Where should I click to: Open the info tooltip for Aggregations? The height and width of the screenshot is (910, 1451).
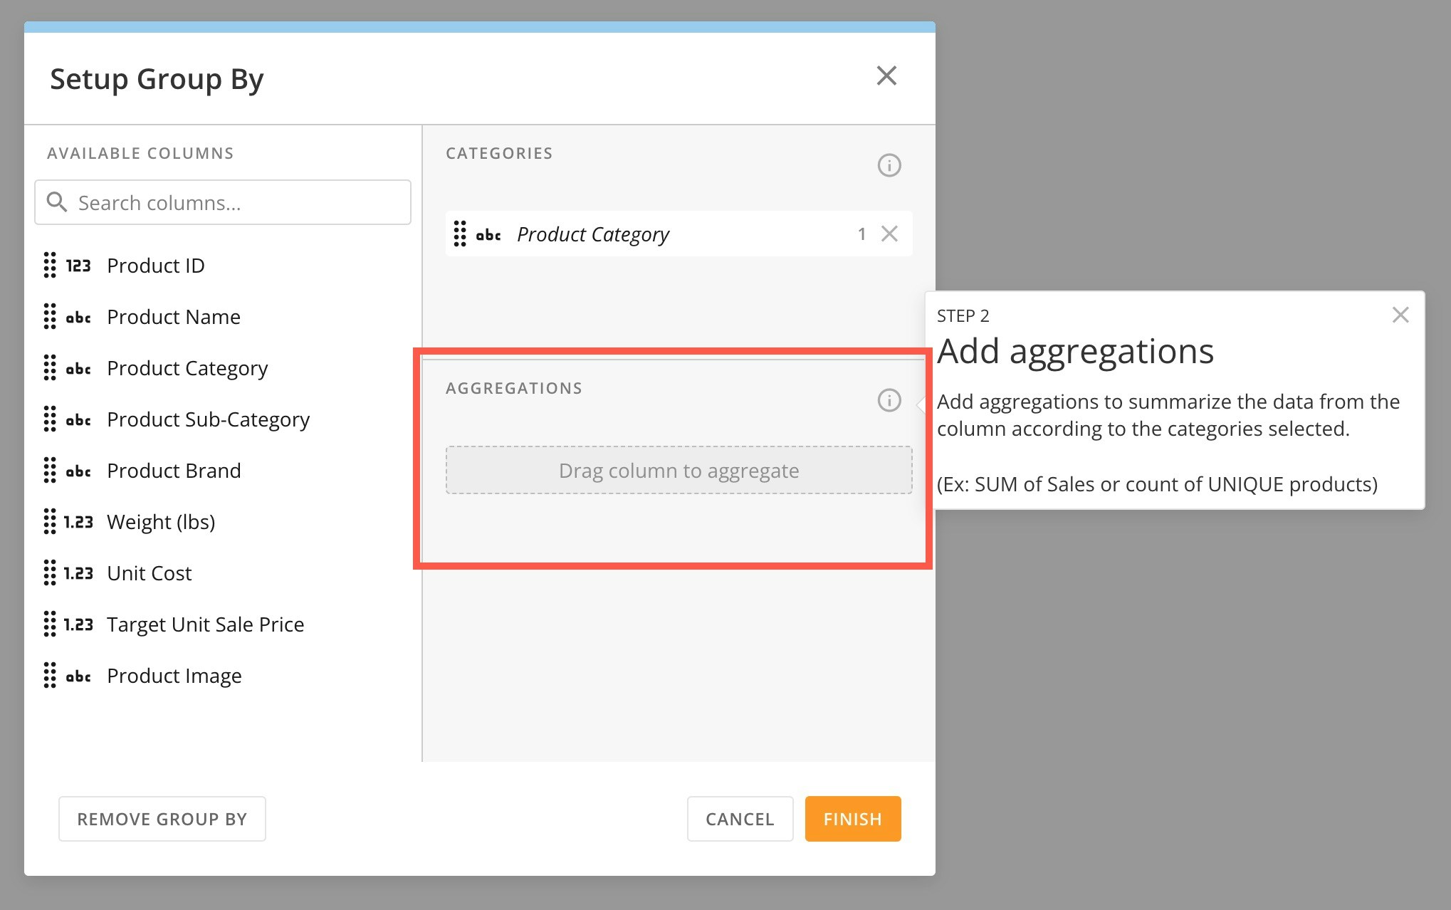pos(888,401)
